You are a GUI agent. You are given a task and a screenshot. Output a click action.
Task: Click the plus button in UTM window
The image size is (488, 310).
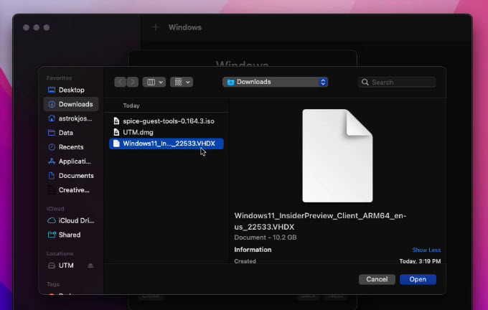[155, 27]
